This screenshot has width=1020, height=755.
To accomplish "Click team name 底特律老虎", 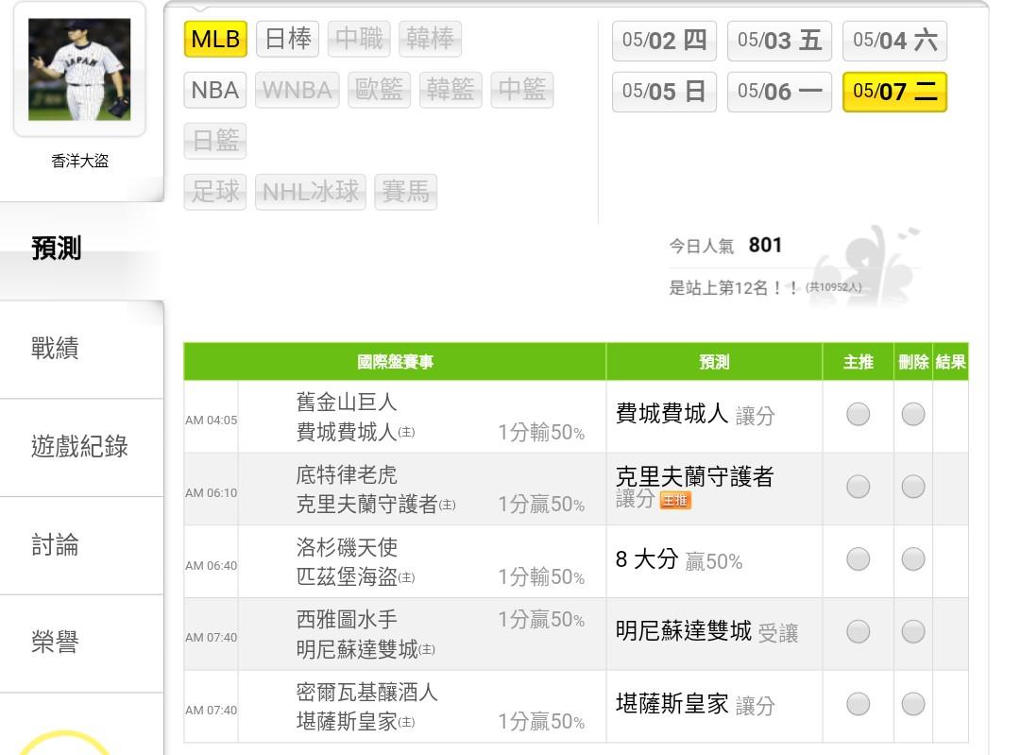I will tap(347, 474).
